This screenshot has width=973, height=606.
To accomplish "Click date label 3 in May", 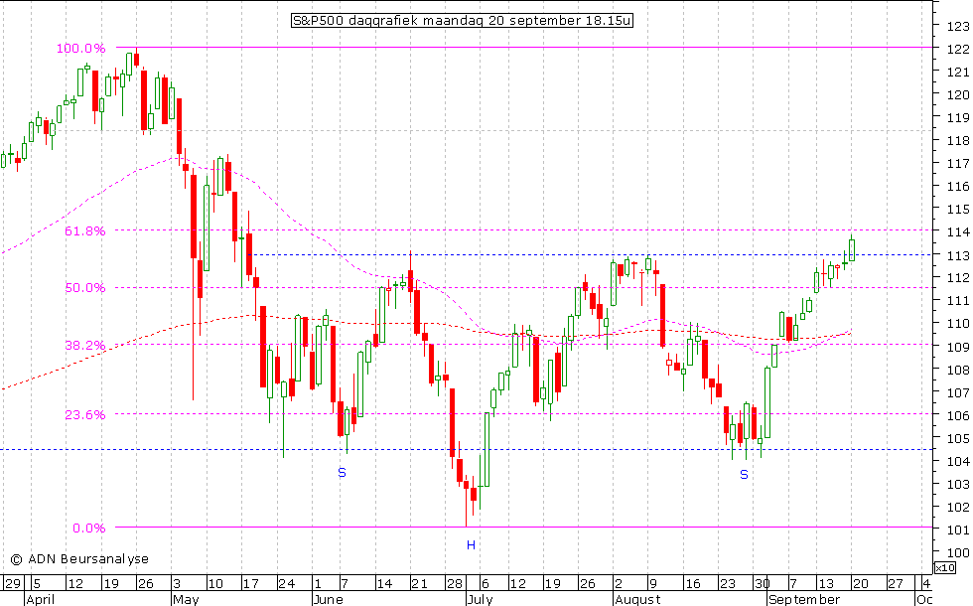I will 177,584.
